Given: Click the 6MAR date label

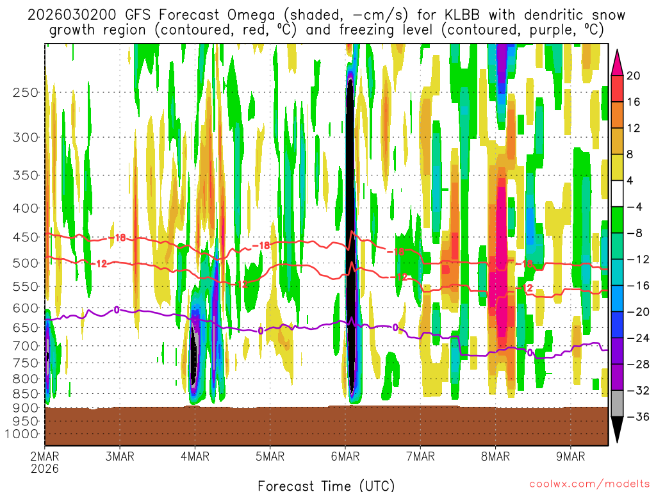Looking at the screenshot, I should [345, 456].
